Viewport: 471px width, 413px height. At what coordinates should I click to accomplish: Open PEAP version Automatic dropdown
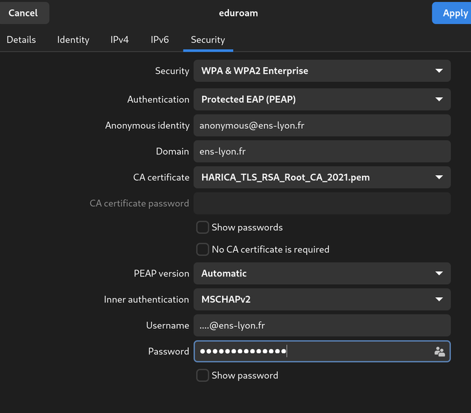click(321, 274)
